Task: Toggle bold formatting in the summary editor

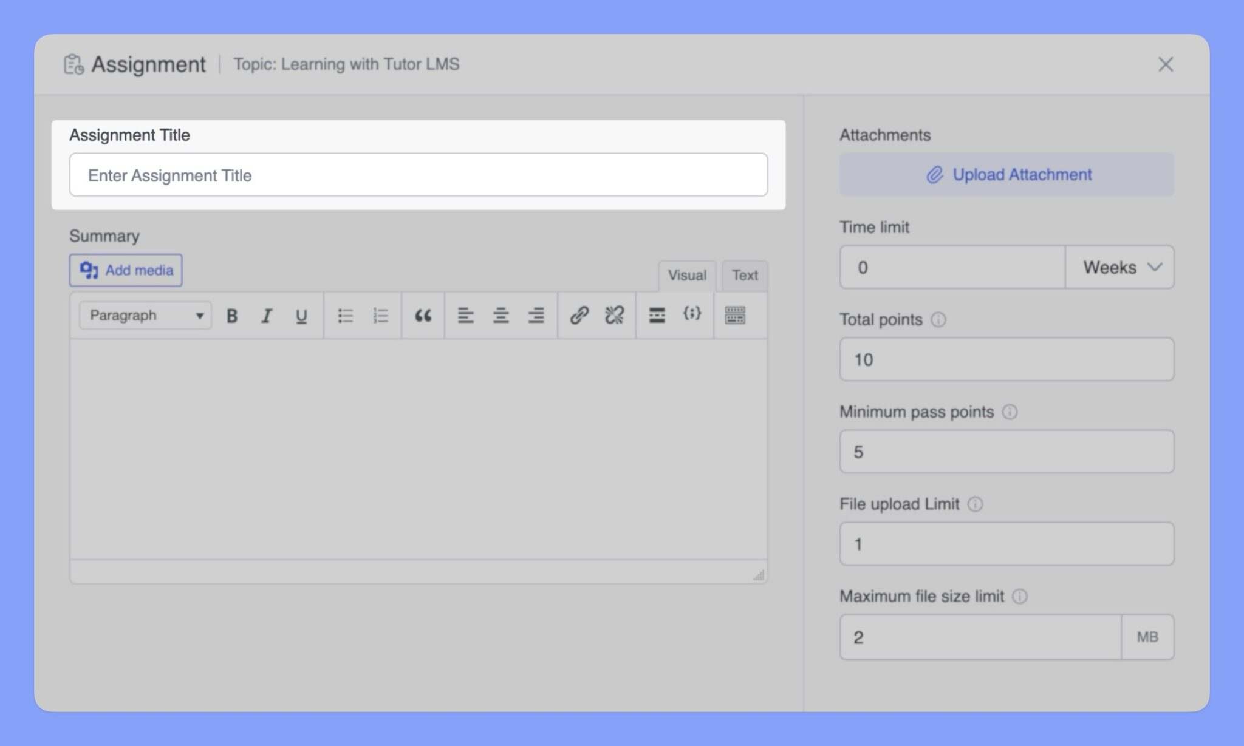Action: click(x=231, y=316)
